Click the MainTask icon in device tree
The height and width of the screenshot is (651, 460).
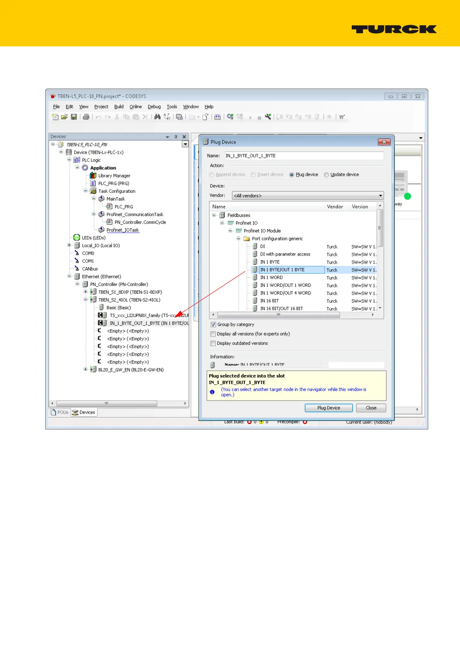[101, 199]
